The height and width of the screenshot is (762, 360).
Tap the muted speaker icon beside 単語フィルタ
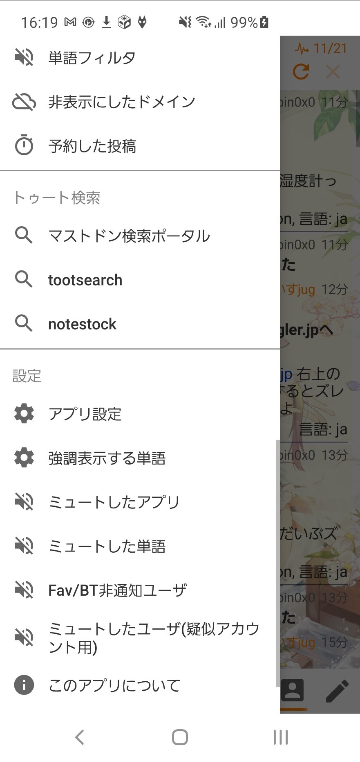(x=24, y=57)
